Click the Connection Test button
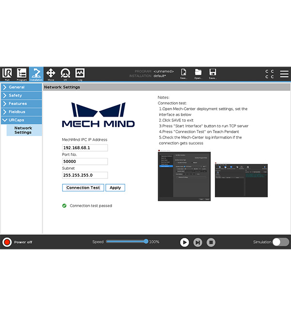 coord(83,188)
